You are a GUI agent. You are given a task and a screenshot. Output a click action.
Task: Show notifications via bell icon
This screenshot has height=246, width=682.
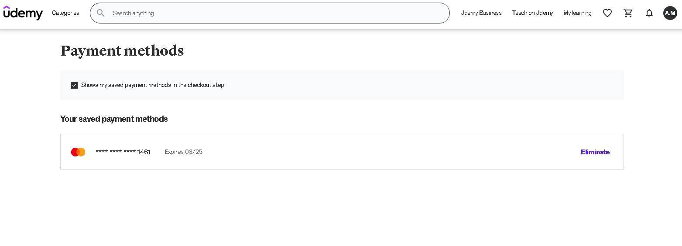pos(649,13)
